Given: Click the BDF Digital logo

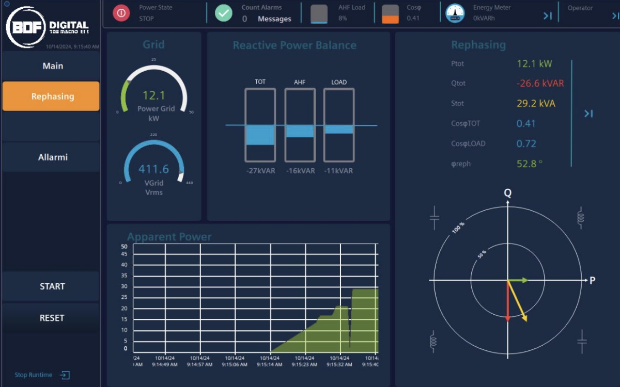Looking at the screenshot, I should tap(48, 26).
